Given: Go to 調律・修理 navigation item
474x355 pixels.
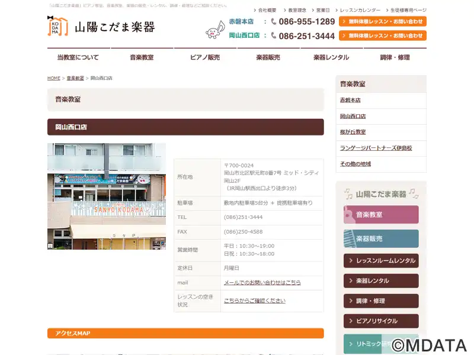Looking at the screenshot, I should [395, 57].
